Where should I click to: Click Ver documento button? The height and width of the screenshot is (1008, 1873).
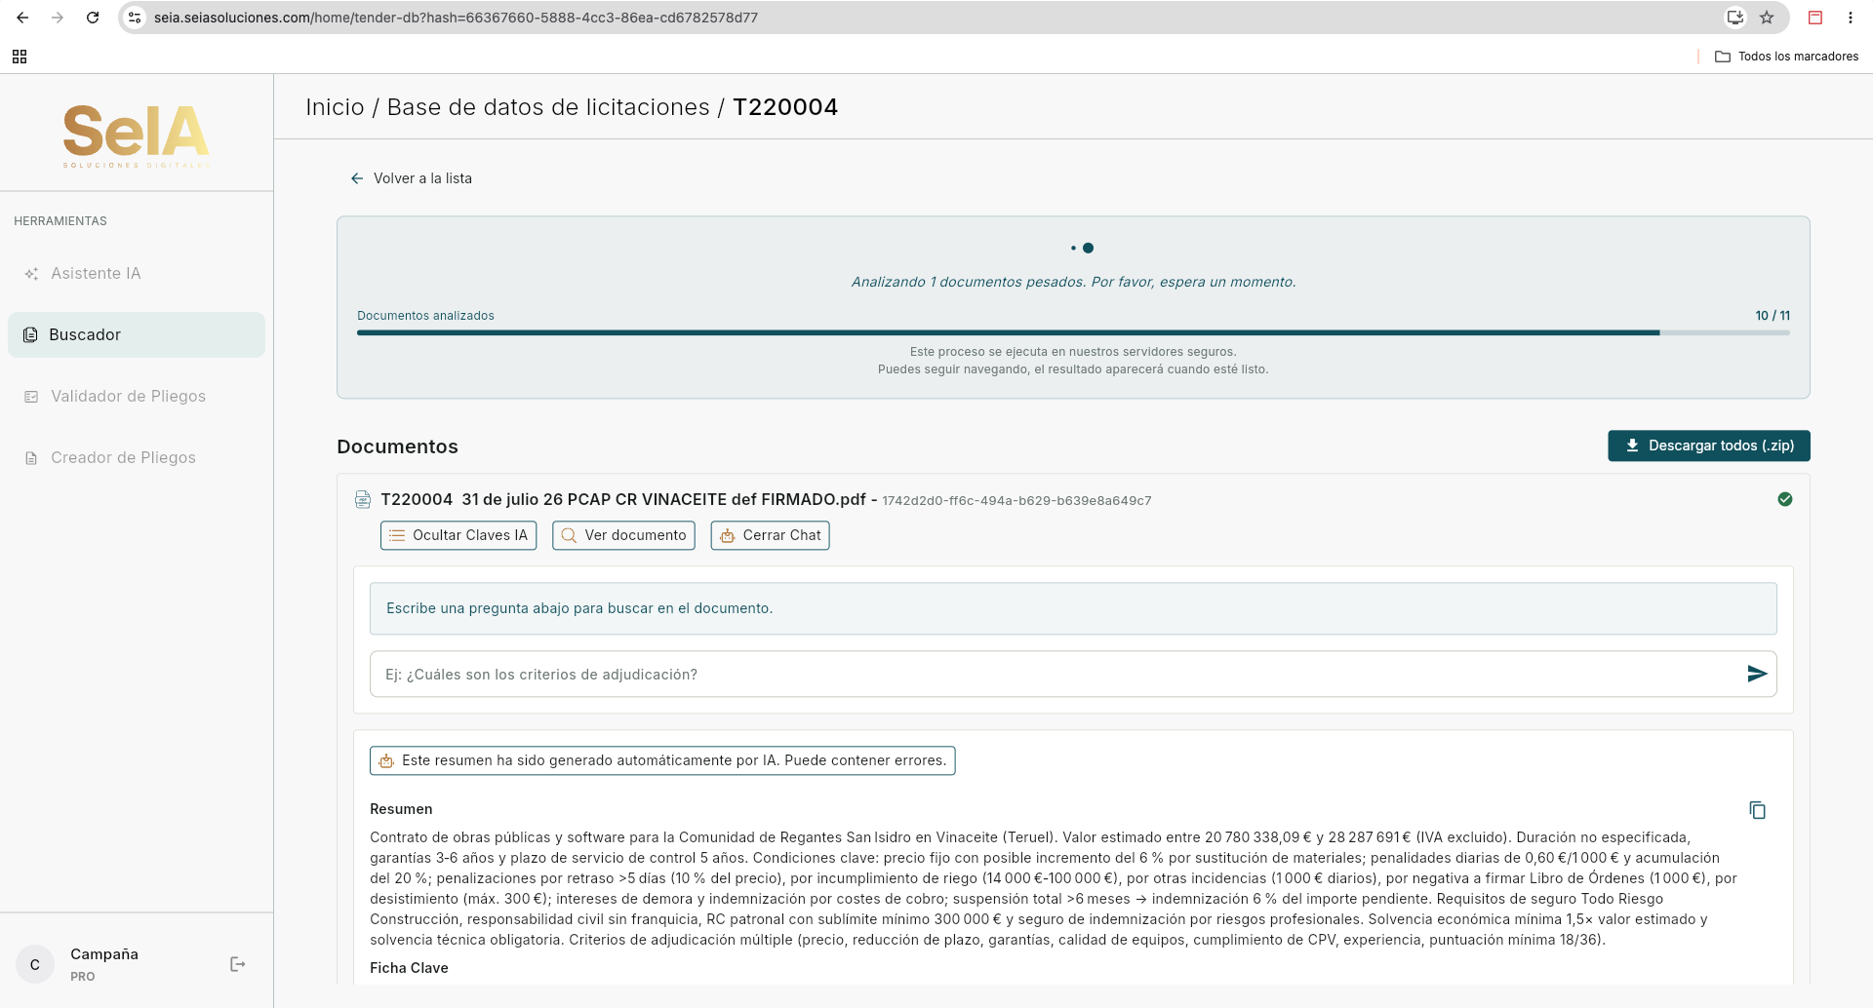(x=623, y=535)
